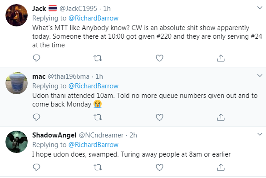Like ShadowAngel's tweet about udon
The image size is (266, 178).
tap(159, 168)
